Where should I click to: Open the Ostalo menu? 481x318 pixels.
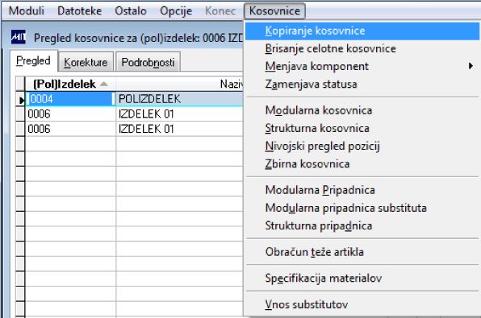(x=131, y=10)
